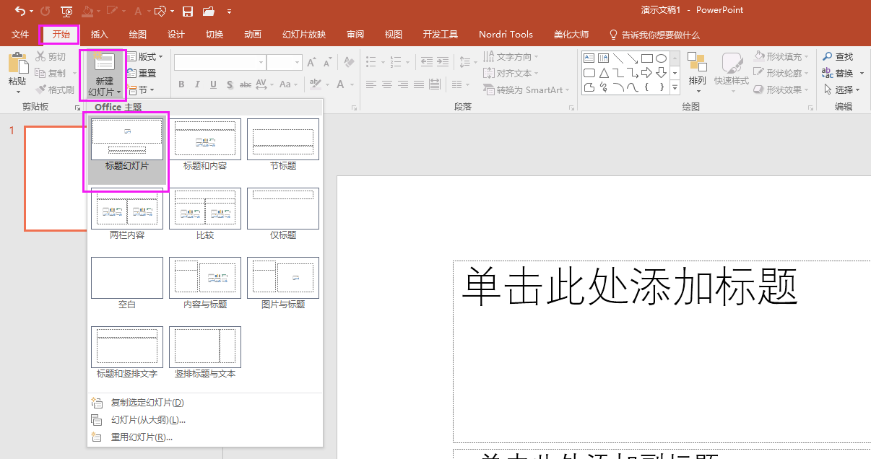
Task: Switch to the Draw (绘图) tab
Action: coord(138,35)
